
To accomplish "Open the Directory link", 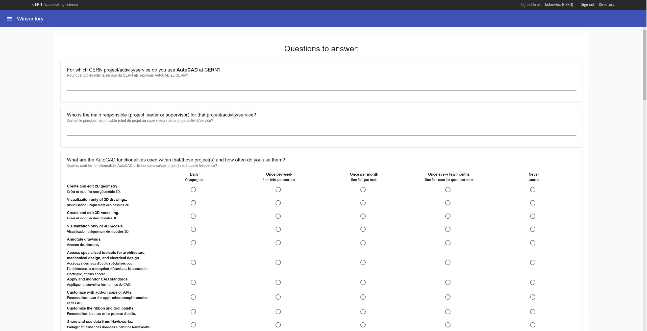I will point(606,5).
